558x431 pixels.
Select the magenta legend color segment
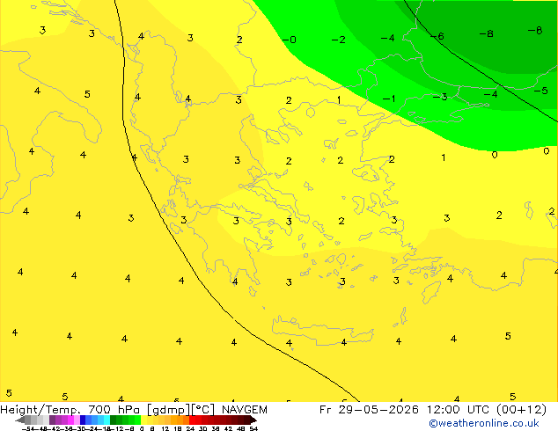(70, 420)
